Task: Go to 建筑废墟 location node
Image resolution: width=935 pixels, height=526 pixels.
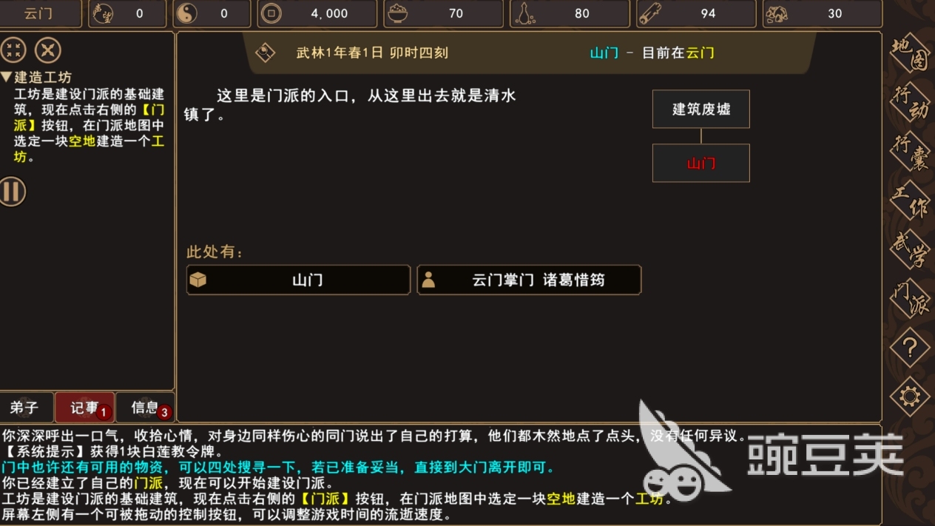Action: coord(701,109)
